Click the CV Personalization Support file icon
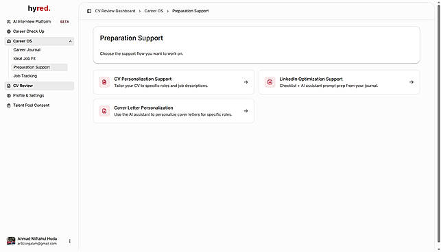 [x=104, y=82]
